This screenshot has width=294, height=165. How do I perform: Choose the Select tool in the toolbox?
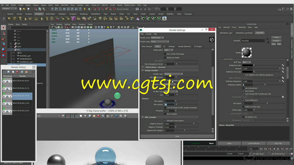tap(3, 27)
